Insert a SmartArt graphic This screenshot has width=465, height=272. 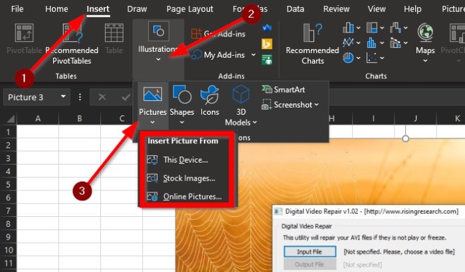(x=283, y=89)
